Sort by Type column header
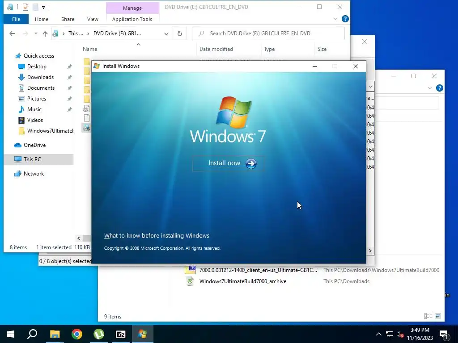Viewport: 458px width, 343px height. click(269, 49)
